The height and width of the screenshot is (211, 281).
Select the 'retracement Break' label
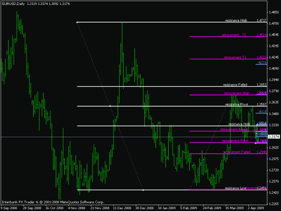(x=234, y=130)
